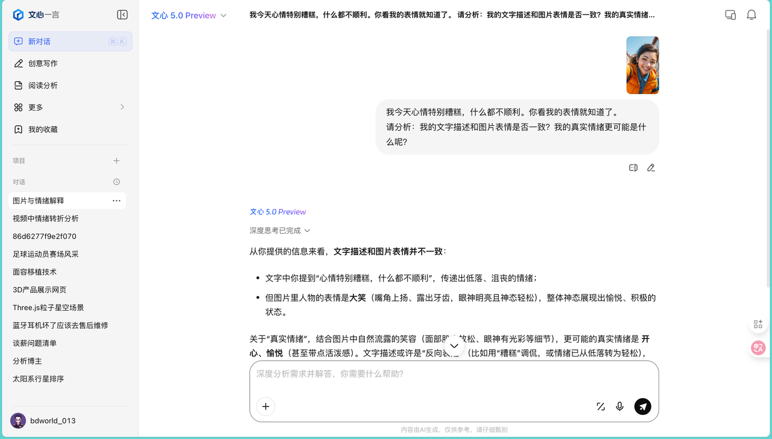This screenshot has width=772, height=439.
Task: Click the uploaded selfie photo thumbnail
Action: pos(642,64)
